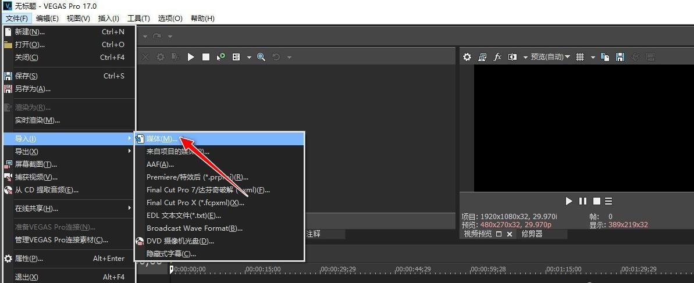The image size is (694, 283).
Task: Switch to the 修剪器 tab
Action: point(532,234)
